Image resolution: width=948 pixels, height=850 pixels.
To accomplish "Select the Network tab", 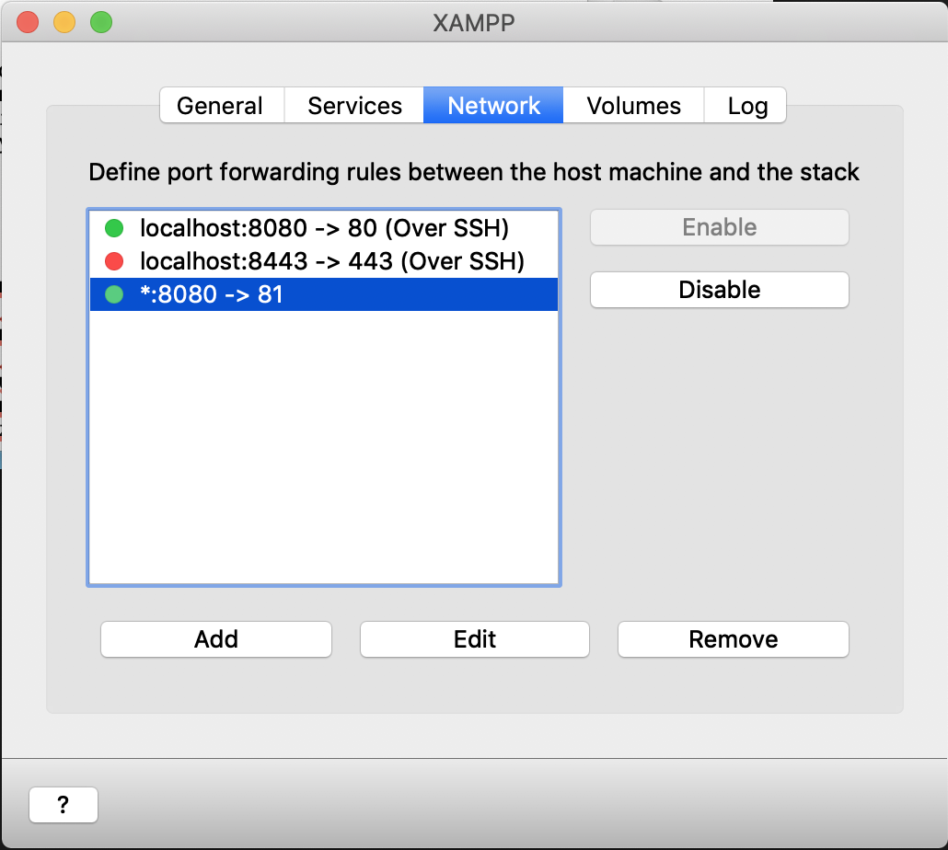I will click(493, 106).
